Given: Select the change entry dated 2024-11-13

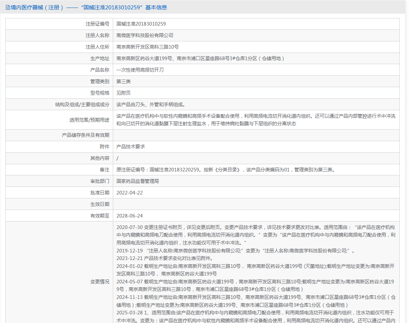Looking at the screenshot, I should (256, 301).
